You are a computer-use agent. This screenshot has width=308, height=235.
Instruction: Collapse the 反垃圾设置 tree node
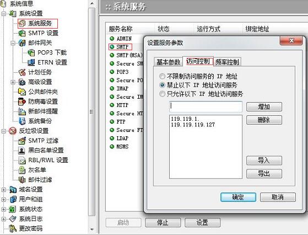3,131
